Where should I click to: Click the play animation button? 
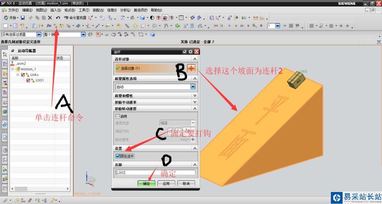(229, 26)
